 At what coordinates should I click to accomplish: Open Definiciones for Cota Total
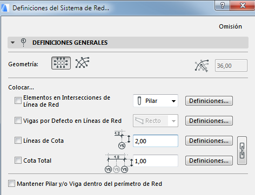[x=209, y=161]
